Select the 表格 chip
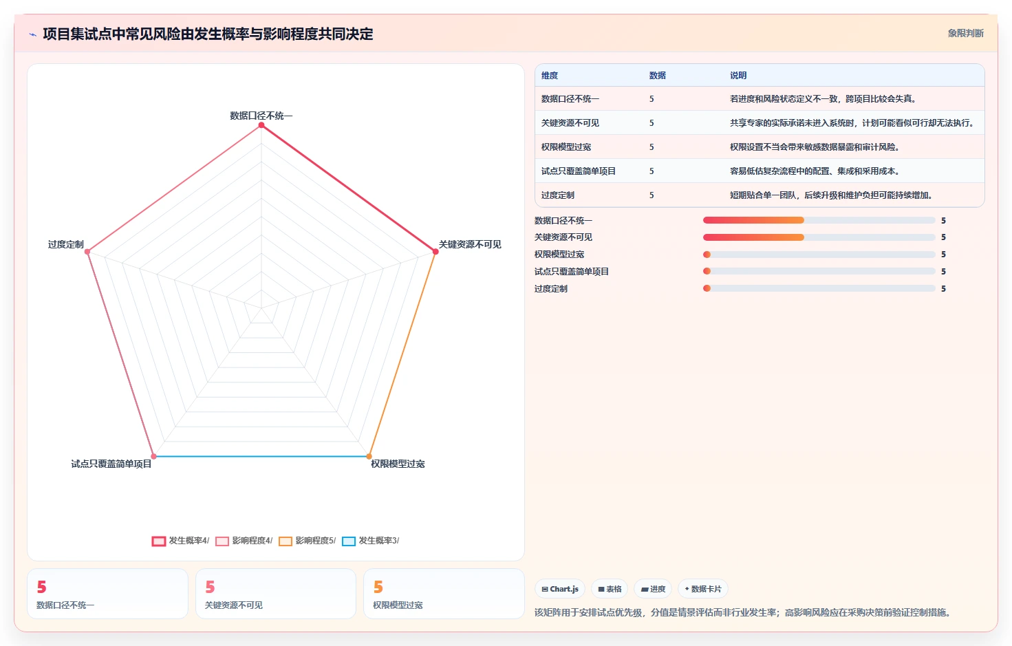The width and height of the screenshot is (1012, 646). pos(610,589)
